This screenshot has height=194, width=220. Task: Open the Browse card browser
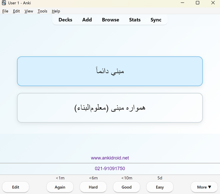(x=111, y=20)
